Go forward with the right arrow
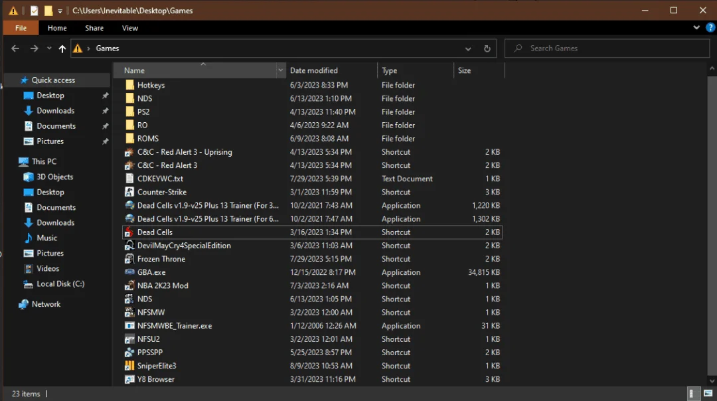Viewport: 717px width, 401px height. (35, 48)
